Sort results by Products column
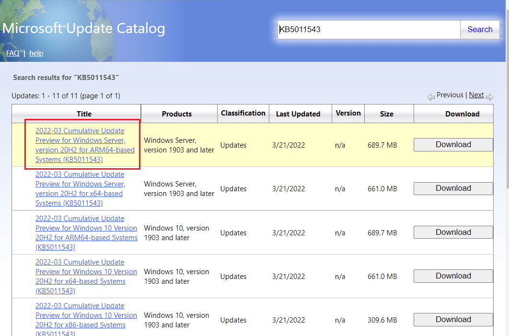509x336 pixels. pyautogui.click(x=177, y=114)
